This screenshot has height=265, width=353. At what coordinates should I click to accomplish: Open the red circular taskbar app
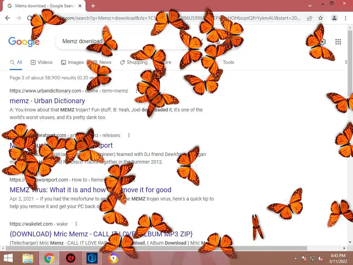point(70,258)
